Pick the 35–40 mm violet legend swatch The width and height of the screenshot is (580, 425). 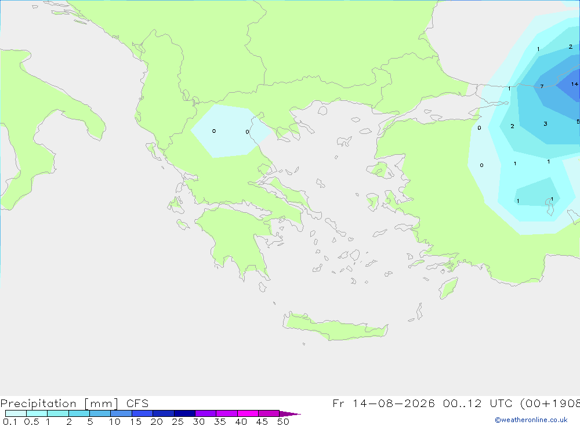pyautogui.click(x=226, y=413)
